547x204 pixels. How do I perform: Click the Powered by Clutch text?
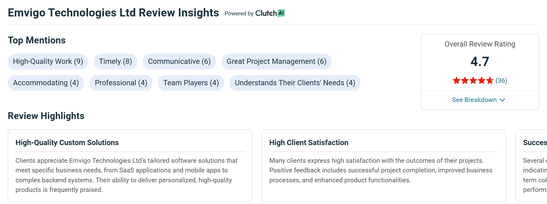click(x=250, y=13)
